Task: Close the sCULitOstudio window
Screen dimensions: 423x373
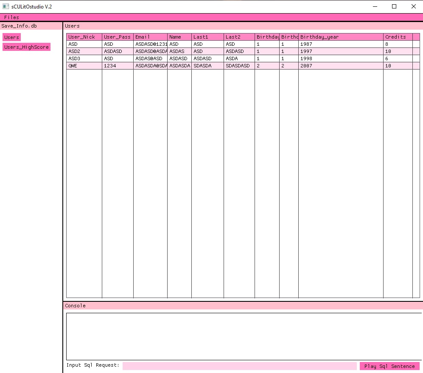Action: pos(413,6)
